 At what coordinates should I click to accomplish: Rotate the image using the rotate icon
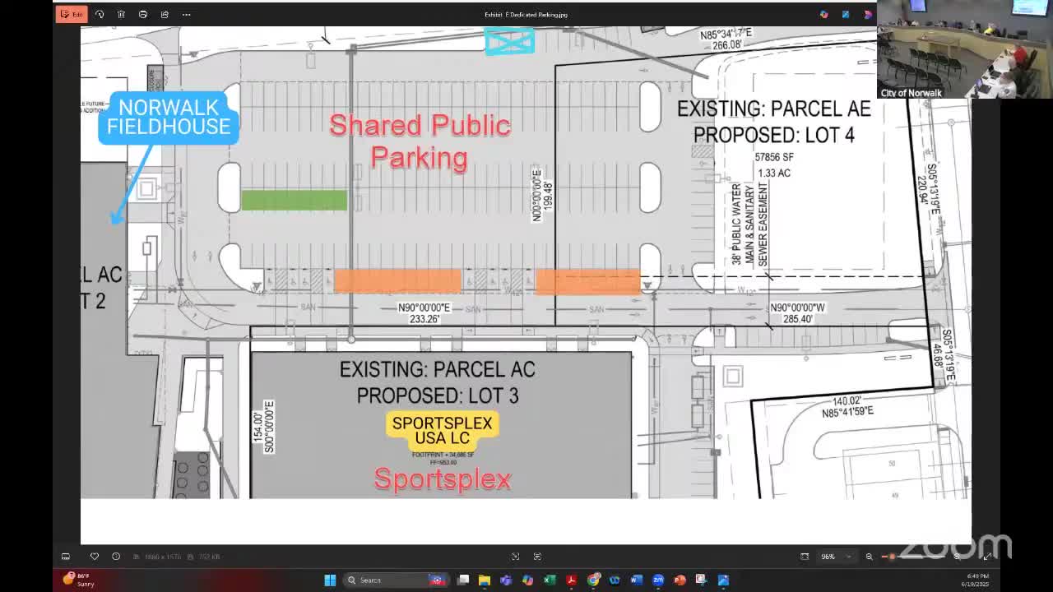(100, 14)
